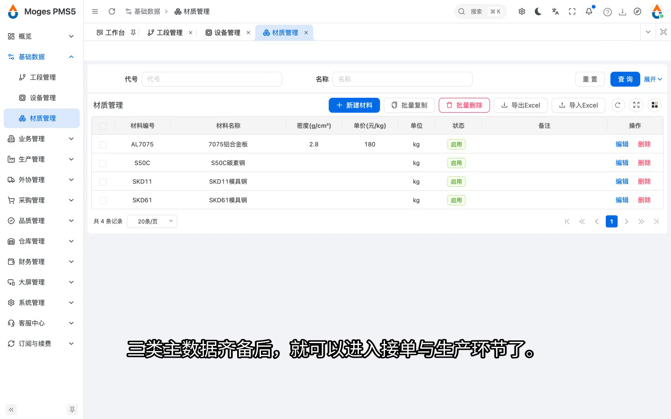Maximize the tab content area icon

[664, 32]
